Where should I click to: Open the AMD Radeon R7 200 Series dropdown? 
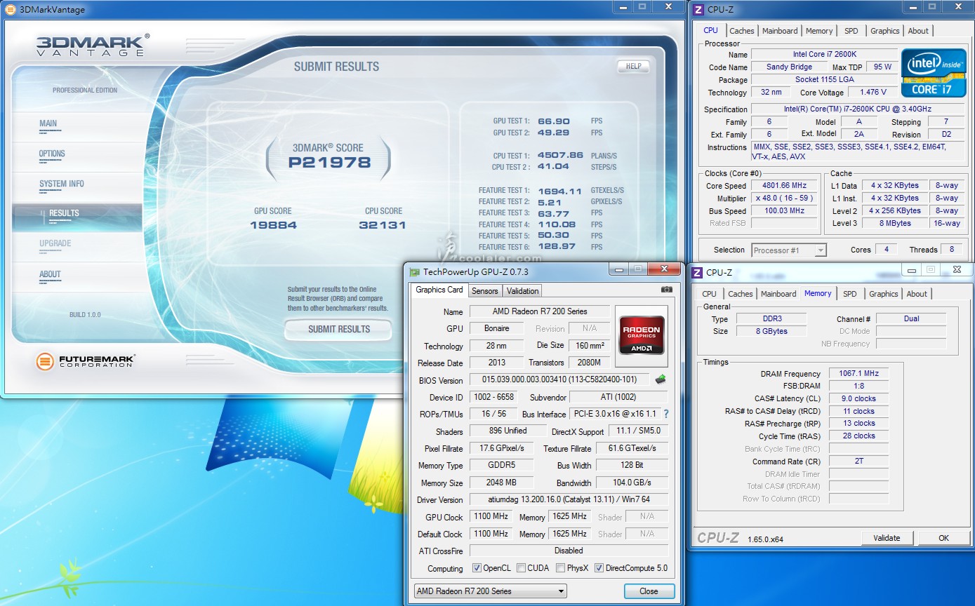tap(490, 591)
